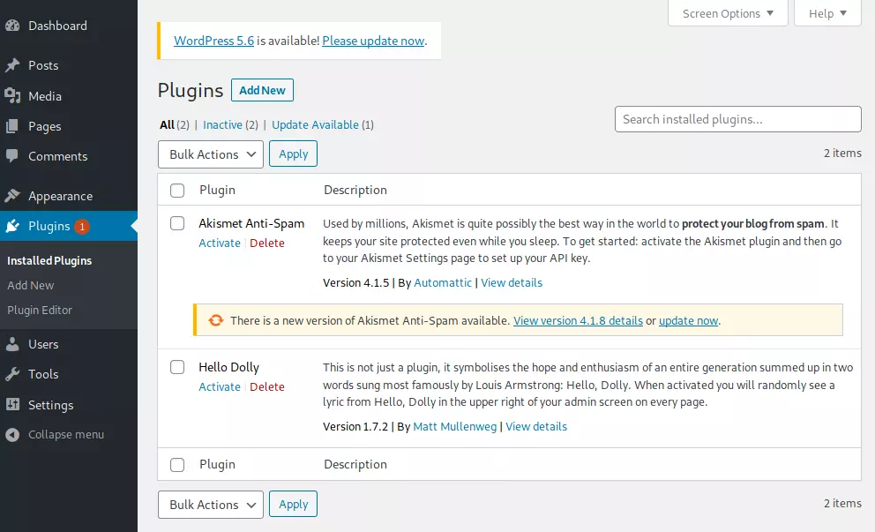Expand the Screen Options panel
The image size is (875, 532).
728,13
